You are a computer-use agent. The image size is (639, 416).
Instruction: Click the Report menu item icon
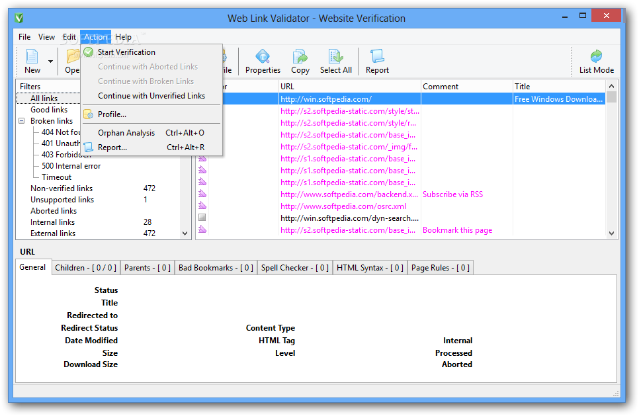(x=89, y=147)
